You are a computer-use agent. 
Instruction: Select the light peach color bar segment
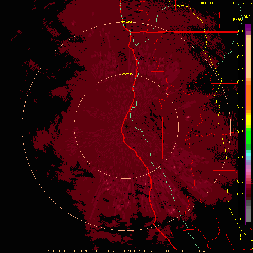[248, 58]
